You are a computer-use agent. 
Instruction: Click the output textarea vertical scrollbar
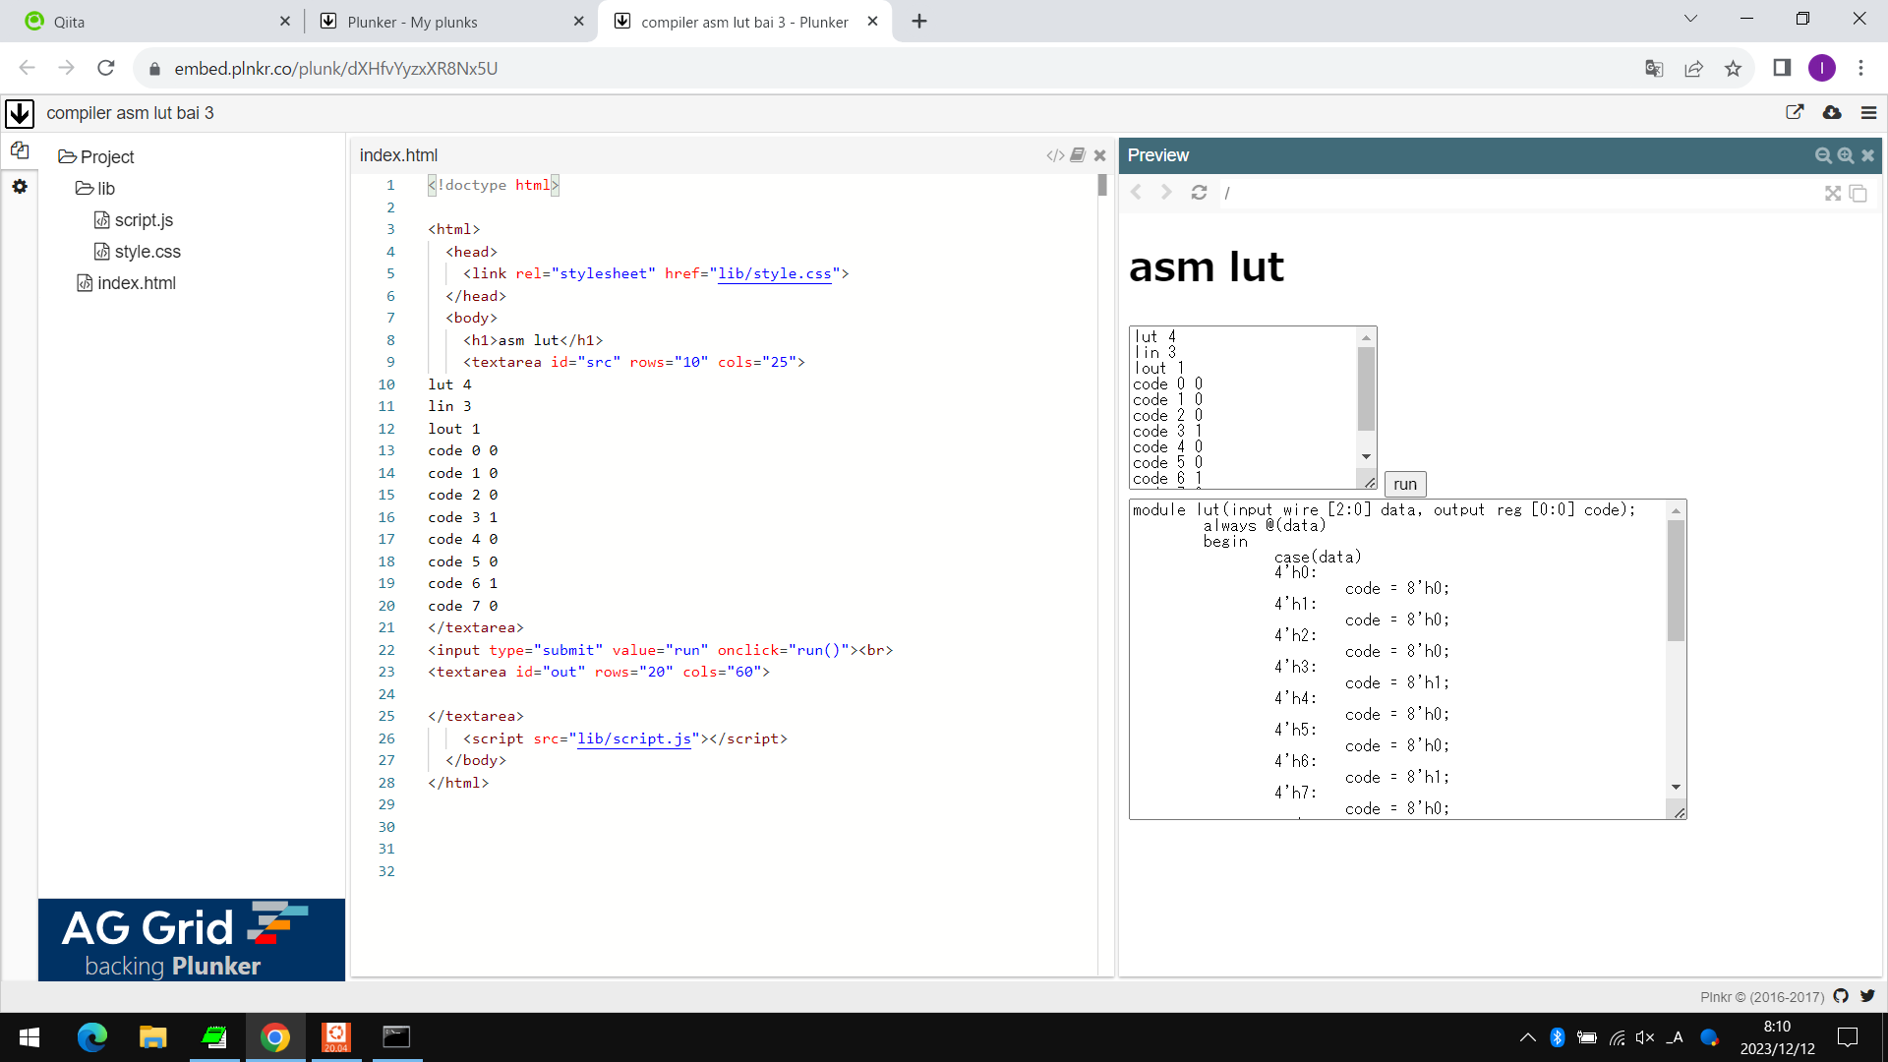[1677, 580]
